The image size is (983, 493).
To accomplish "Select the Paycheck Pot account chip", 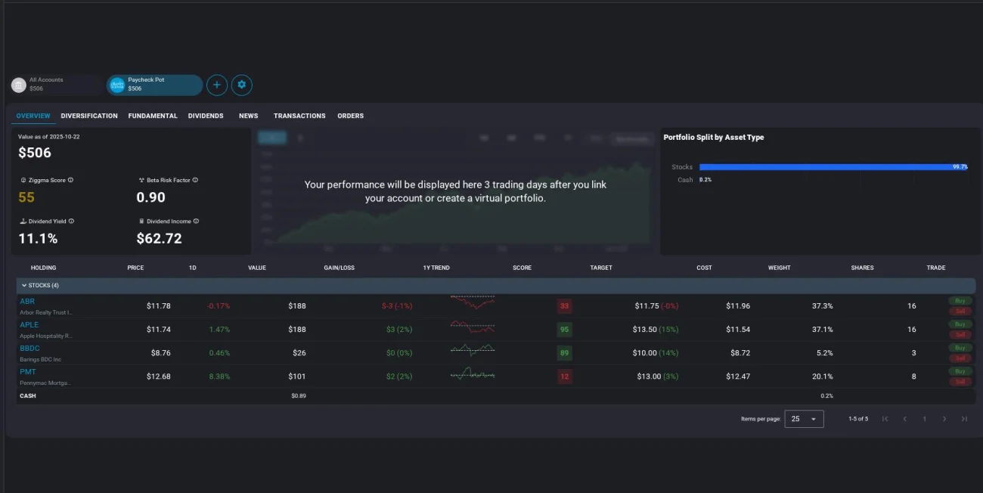I will 154,85.
